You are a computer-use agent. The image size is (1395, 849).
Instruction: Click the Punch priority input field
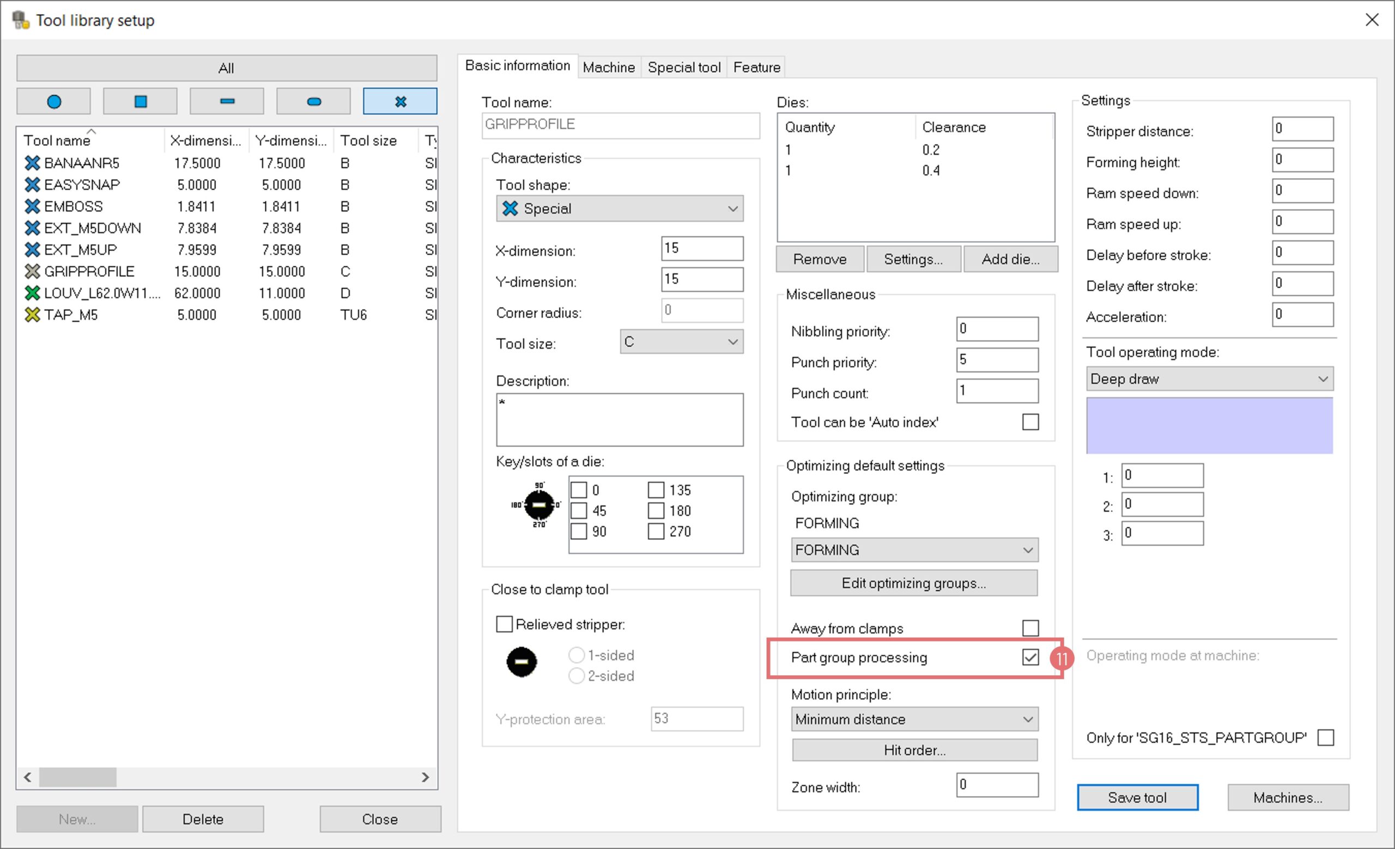click(x=997, y=360)
